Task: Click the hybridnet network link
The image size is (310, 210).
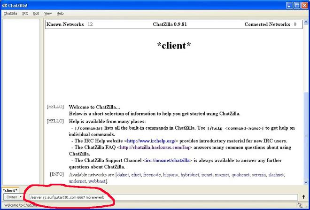Action: pos(190,175)
